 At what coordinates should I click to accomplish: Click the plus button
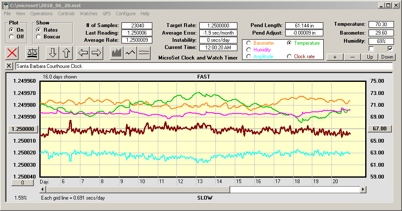pyautogui.click(x=335, y=57)
